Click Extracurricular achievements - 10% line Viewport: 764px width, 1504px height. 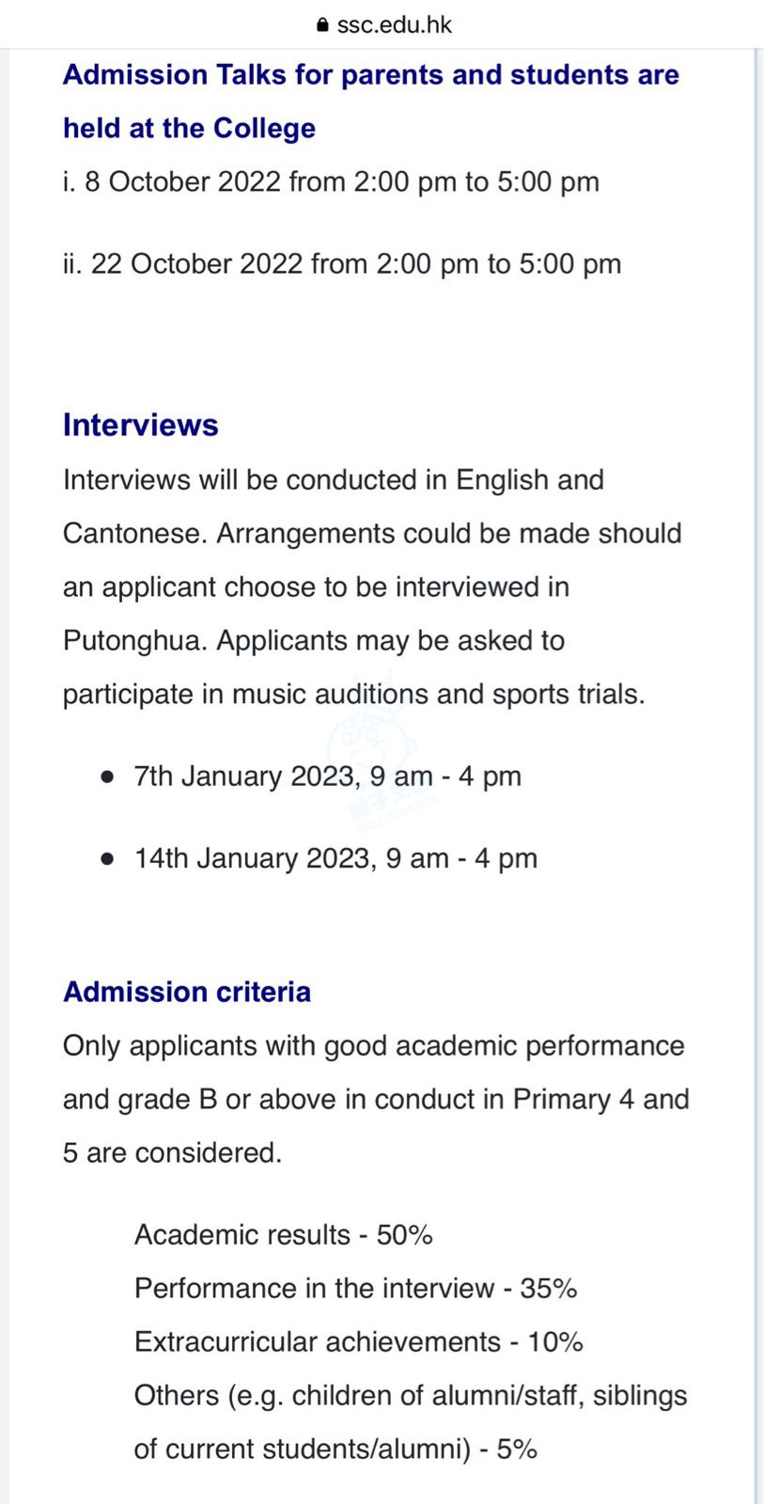[x=358, y=1341]
